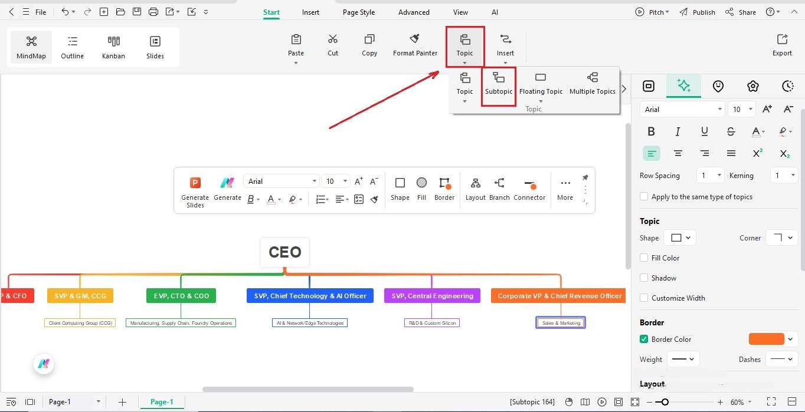Open the Kerning dropdown
The image size is (805, 412).
(784, 175)
